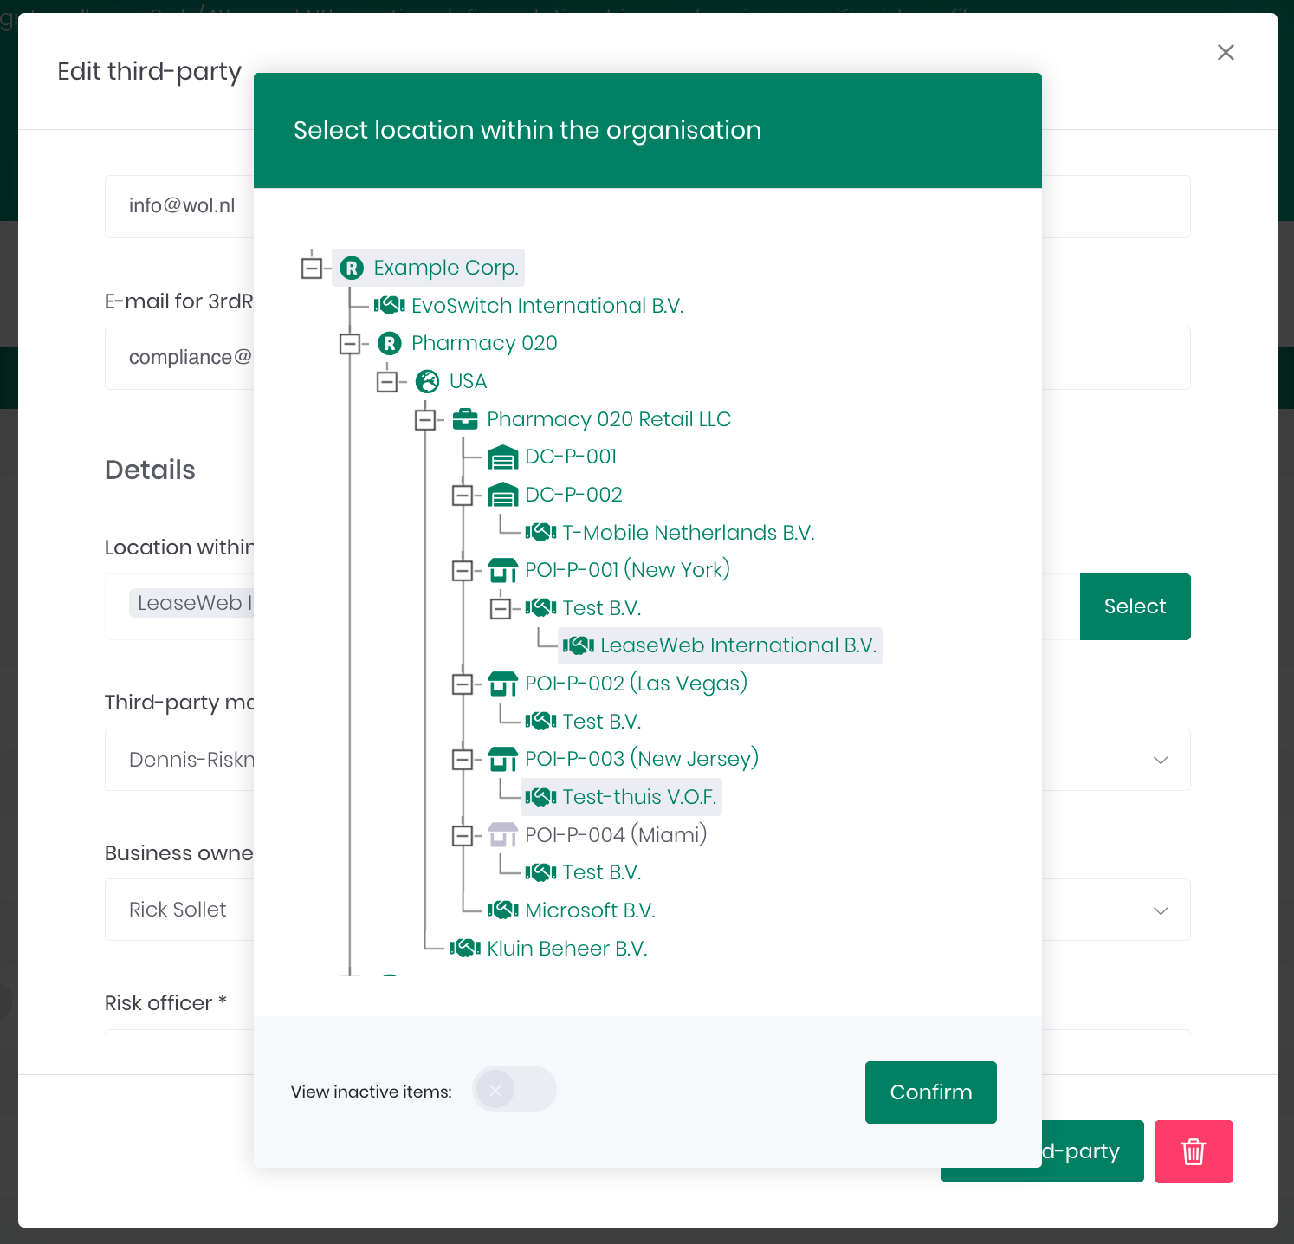Collapse the POI-P-002 (Las Vegas) node
This screenshot has width=1294, height=1244.
tap(463, 684)
